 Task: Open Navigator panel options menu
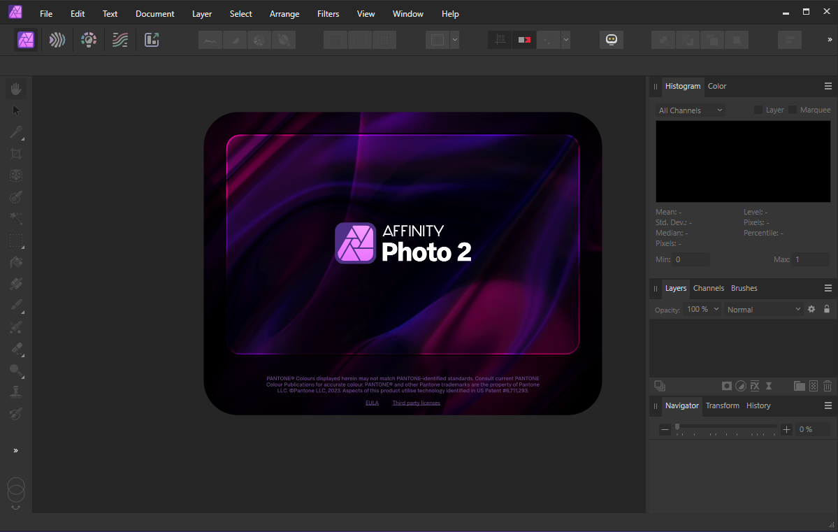tap(828, 406)
